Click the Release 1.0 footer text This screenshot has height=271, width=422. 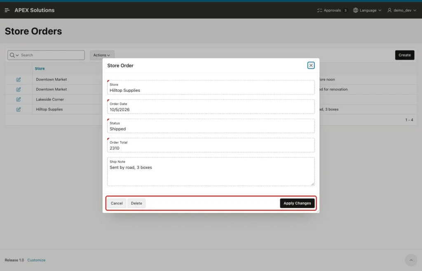pos(14,260)
